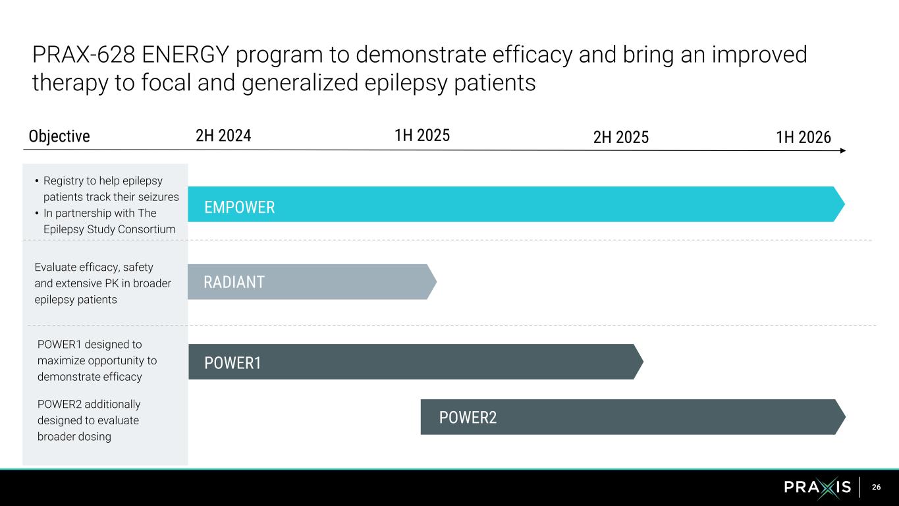The image size is (899, 506).
Task: Select the 'Evaluate efficacy, safety' objective text
Action: coord(102,283)
